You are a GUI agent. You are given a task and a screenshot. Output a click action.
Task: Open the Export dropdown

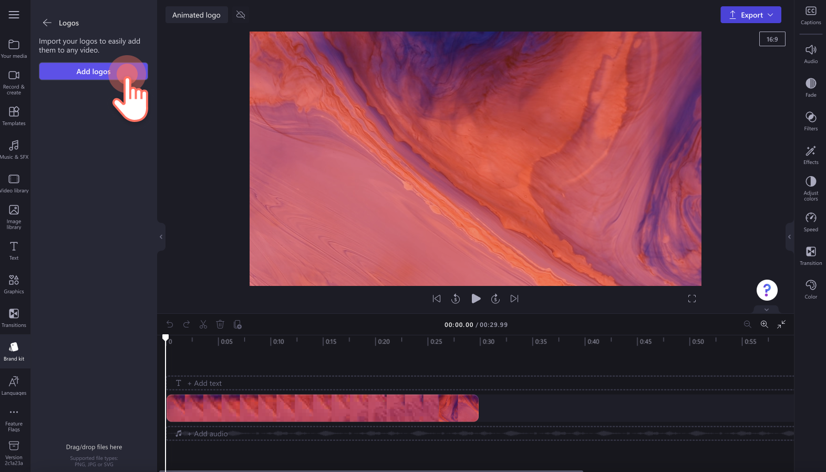coord(751,15)
